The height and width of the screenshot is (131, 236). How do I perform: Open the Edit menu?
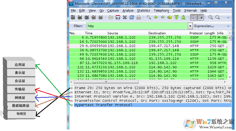[x=82, y=11]
